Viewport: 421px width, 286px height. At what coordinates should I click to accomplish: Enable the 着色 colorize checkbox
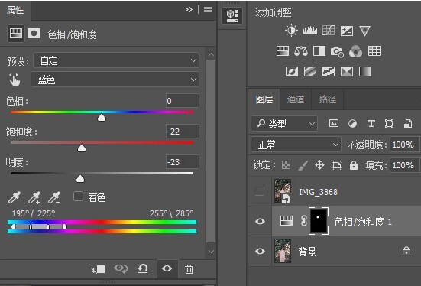78,197
